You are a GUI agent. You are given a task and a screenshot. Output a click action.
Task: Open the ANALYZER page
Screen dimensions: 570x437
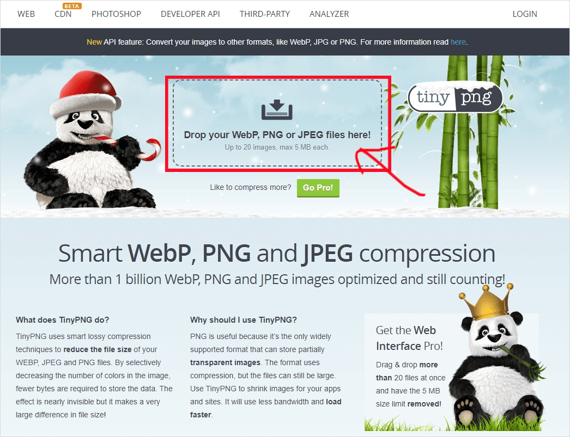(329, 14)
